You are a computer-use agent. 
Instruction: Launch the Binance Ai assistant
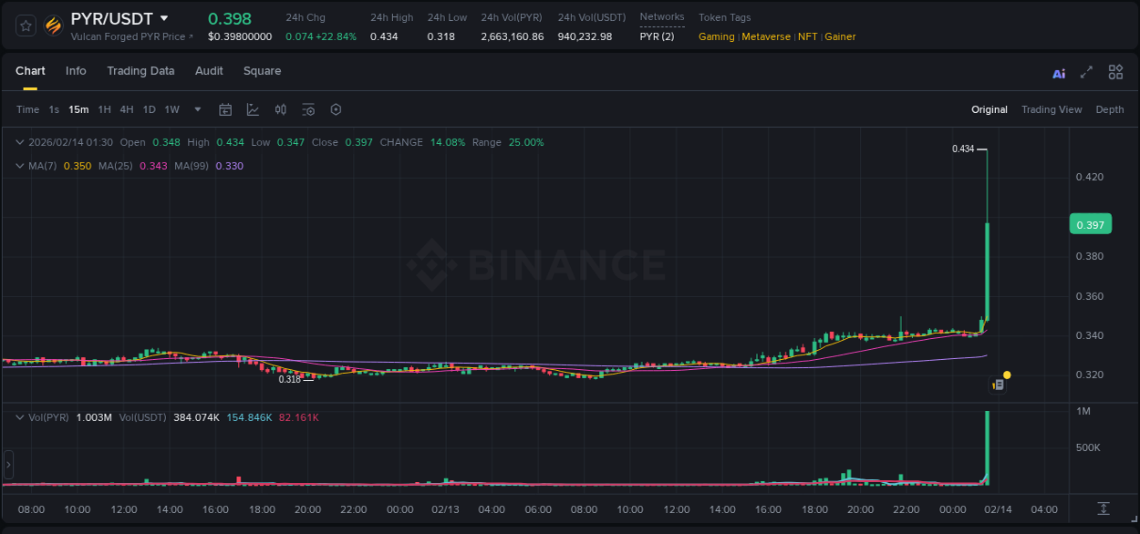pos(1058,72)
